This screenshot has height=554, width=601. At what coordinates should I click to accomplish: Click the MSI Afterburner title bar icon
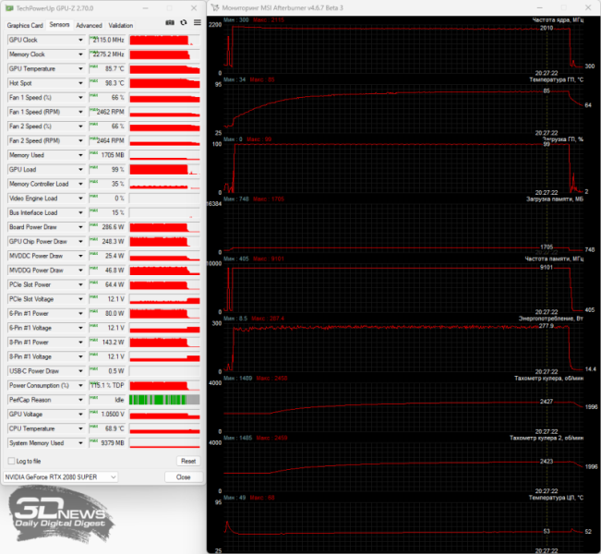coord(215,7)
